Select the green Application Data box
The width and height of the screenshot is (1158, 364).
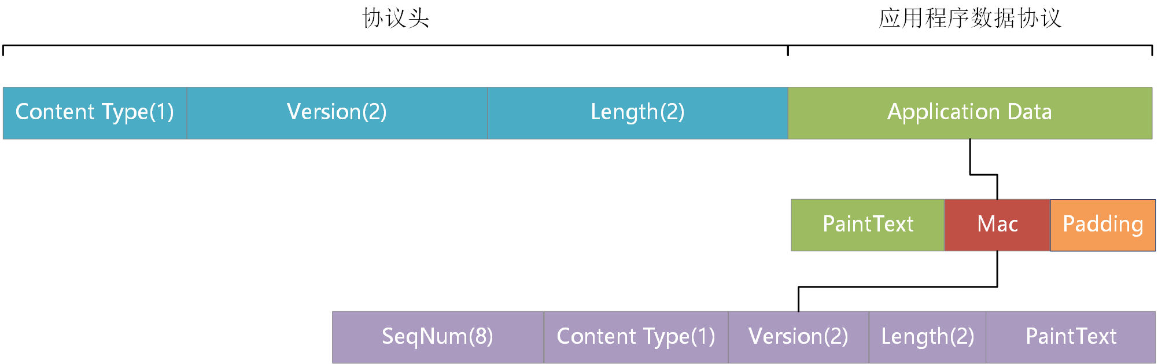(969, 113)
